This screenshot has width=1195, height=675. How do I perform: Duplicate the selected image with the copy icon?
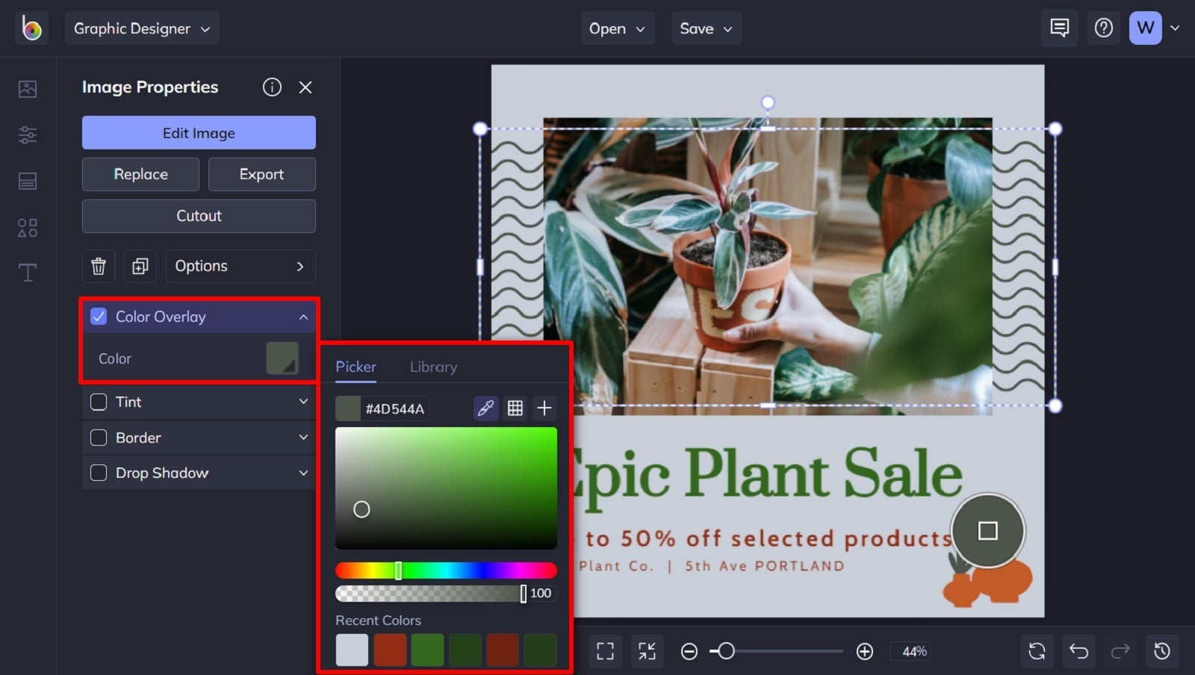pyautogui.click(x=140, y=266)
